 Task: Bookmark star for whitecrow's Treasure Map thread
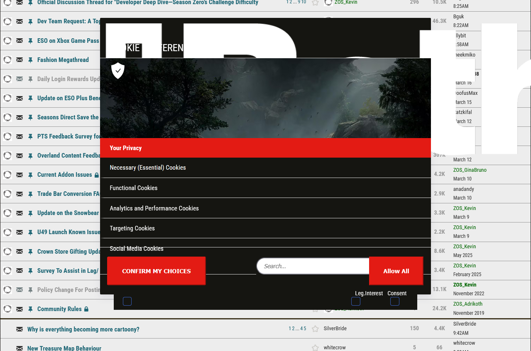tap(315, 348)
